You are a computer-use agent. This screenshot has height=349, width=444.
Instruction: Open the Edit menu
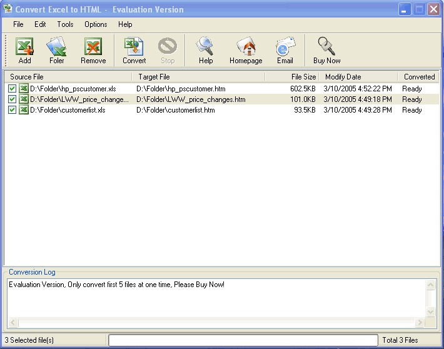[x=40, y=24]
